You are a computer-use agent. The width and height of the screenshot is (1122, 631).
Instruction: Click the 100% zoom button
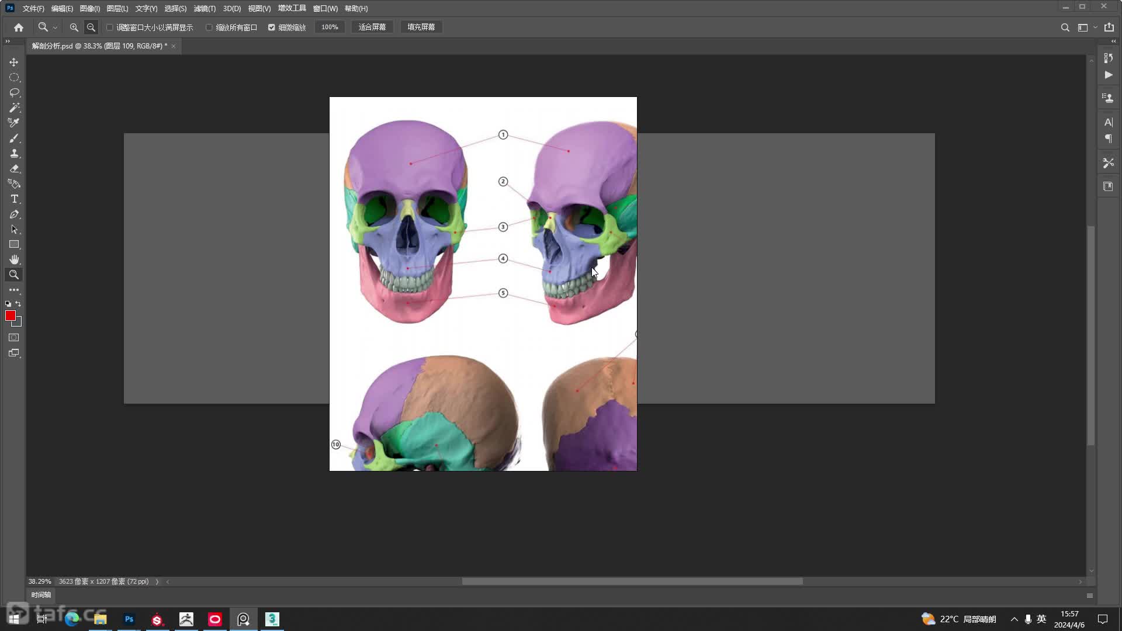(330, 27)
